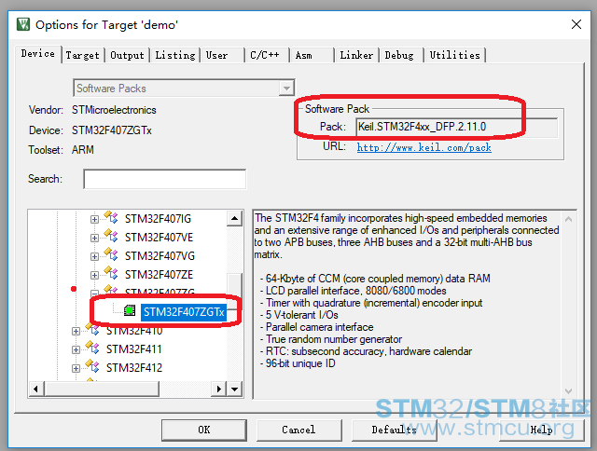Click the STM32F411 device family icon
Image resolution: width=597 pixels, height=451 pixels.
click(92, 348)
